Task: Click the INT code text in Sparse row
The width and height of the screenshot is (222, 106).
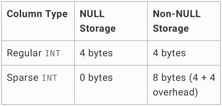Action: (49, 78)
